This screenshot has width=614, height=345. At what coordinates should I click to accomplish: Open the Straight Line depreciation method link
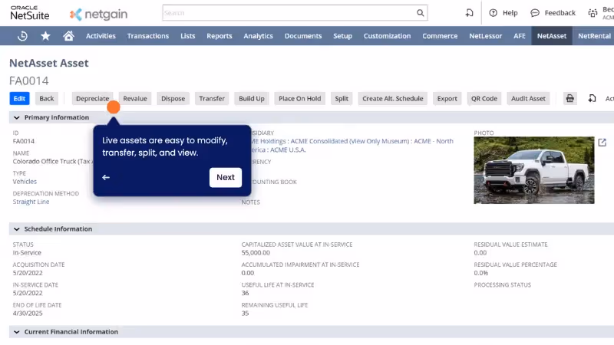[31, 202]
